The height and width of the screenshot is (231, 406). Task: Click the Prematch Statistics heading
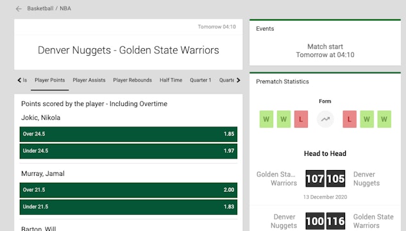[282, 81]
